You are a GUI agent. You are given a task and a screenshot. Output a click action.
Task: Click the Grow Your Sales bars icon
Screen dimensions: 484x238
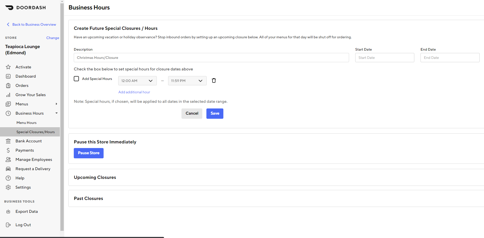[8, 95]
